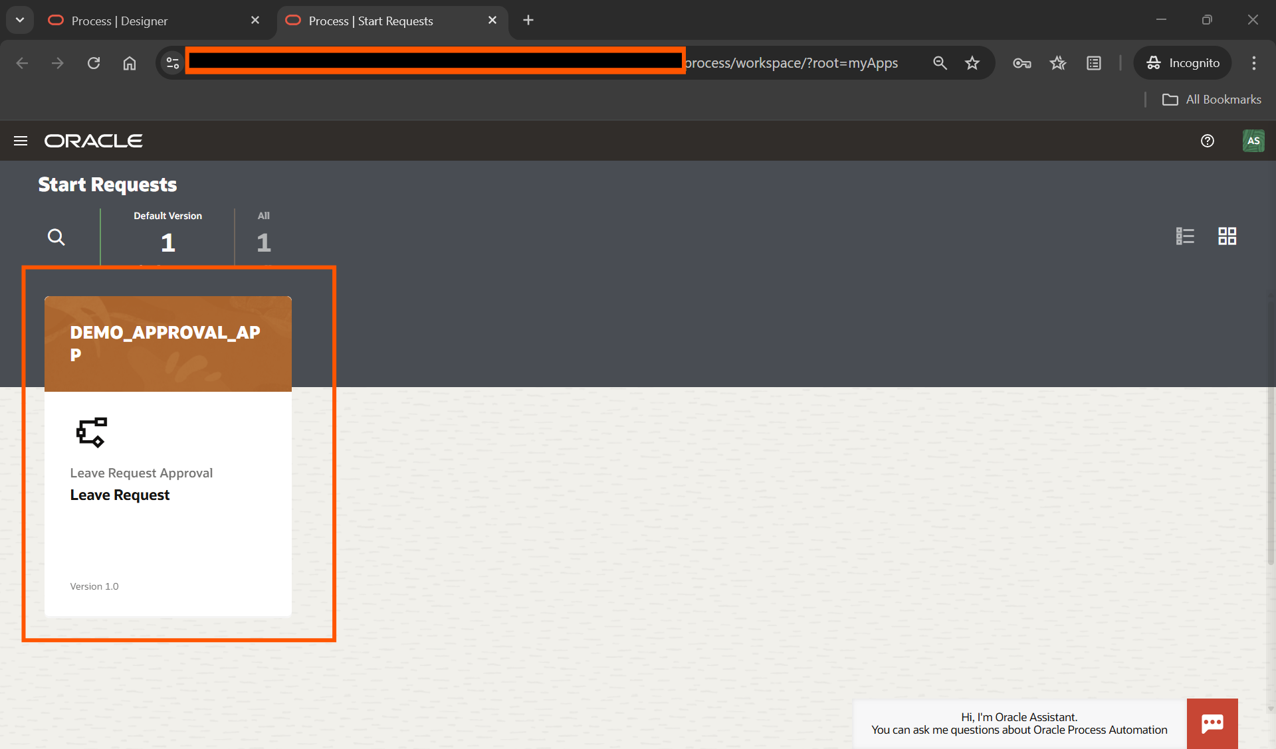Select the grid view icon
This screenshot has height=749, width=1276.
(x=1227, y=236)
